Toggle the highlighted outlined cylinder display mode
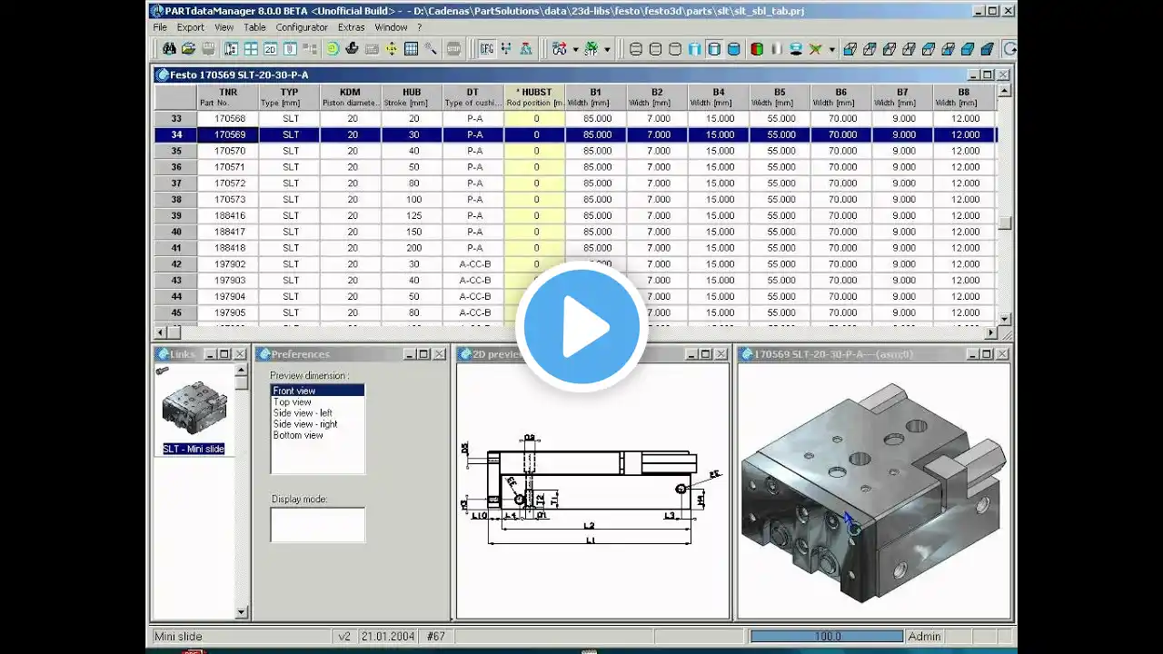 pos(714,49)
